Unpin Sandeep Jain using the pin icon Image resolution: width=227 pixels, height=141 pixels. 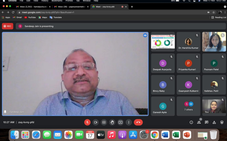pos(5,112)
